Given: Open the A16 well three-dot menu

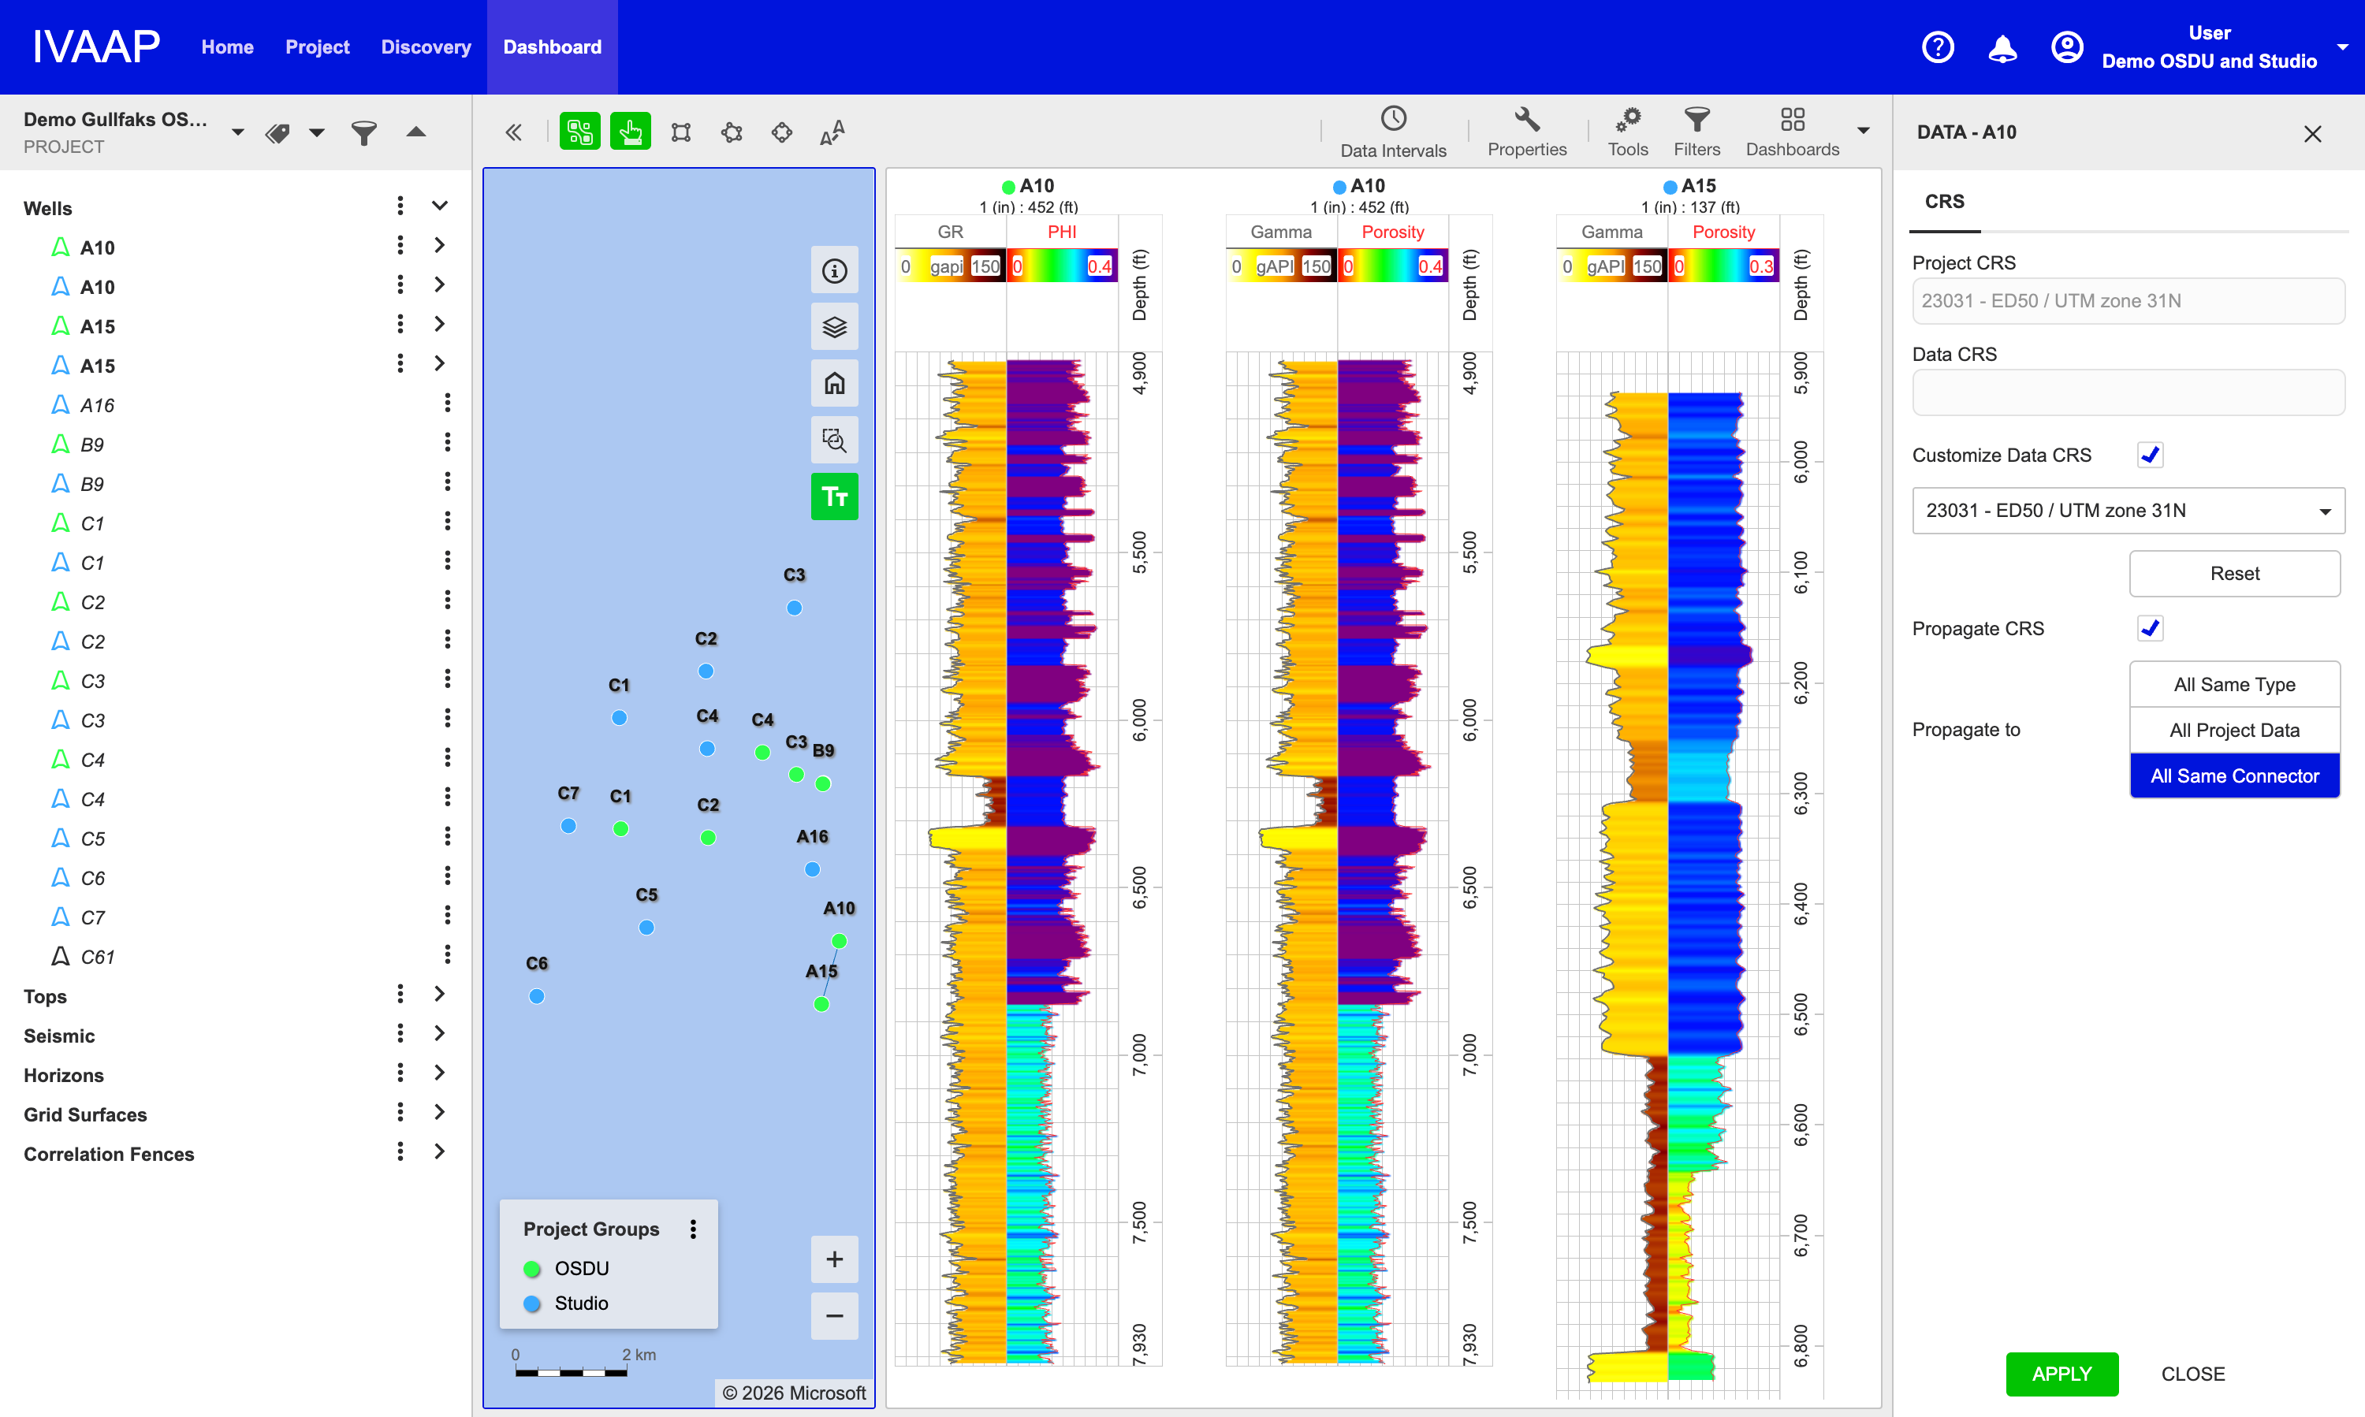Looking at the screenshot, I should click(447, 404).
